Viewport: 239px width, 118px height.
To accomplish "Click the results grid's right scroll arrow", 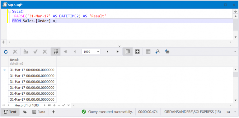I will click(x=231, y=105).
